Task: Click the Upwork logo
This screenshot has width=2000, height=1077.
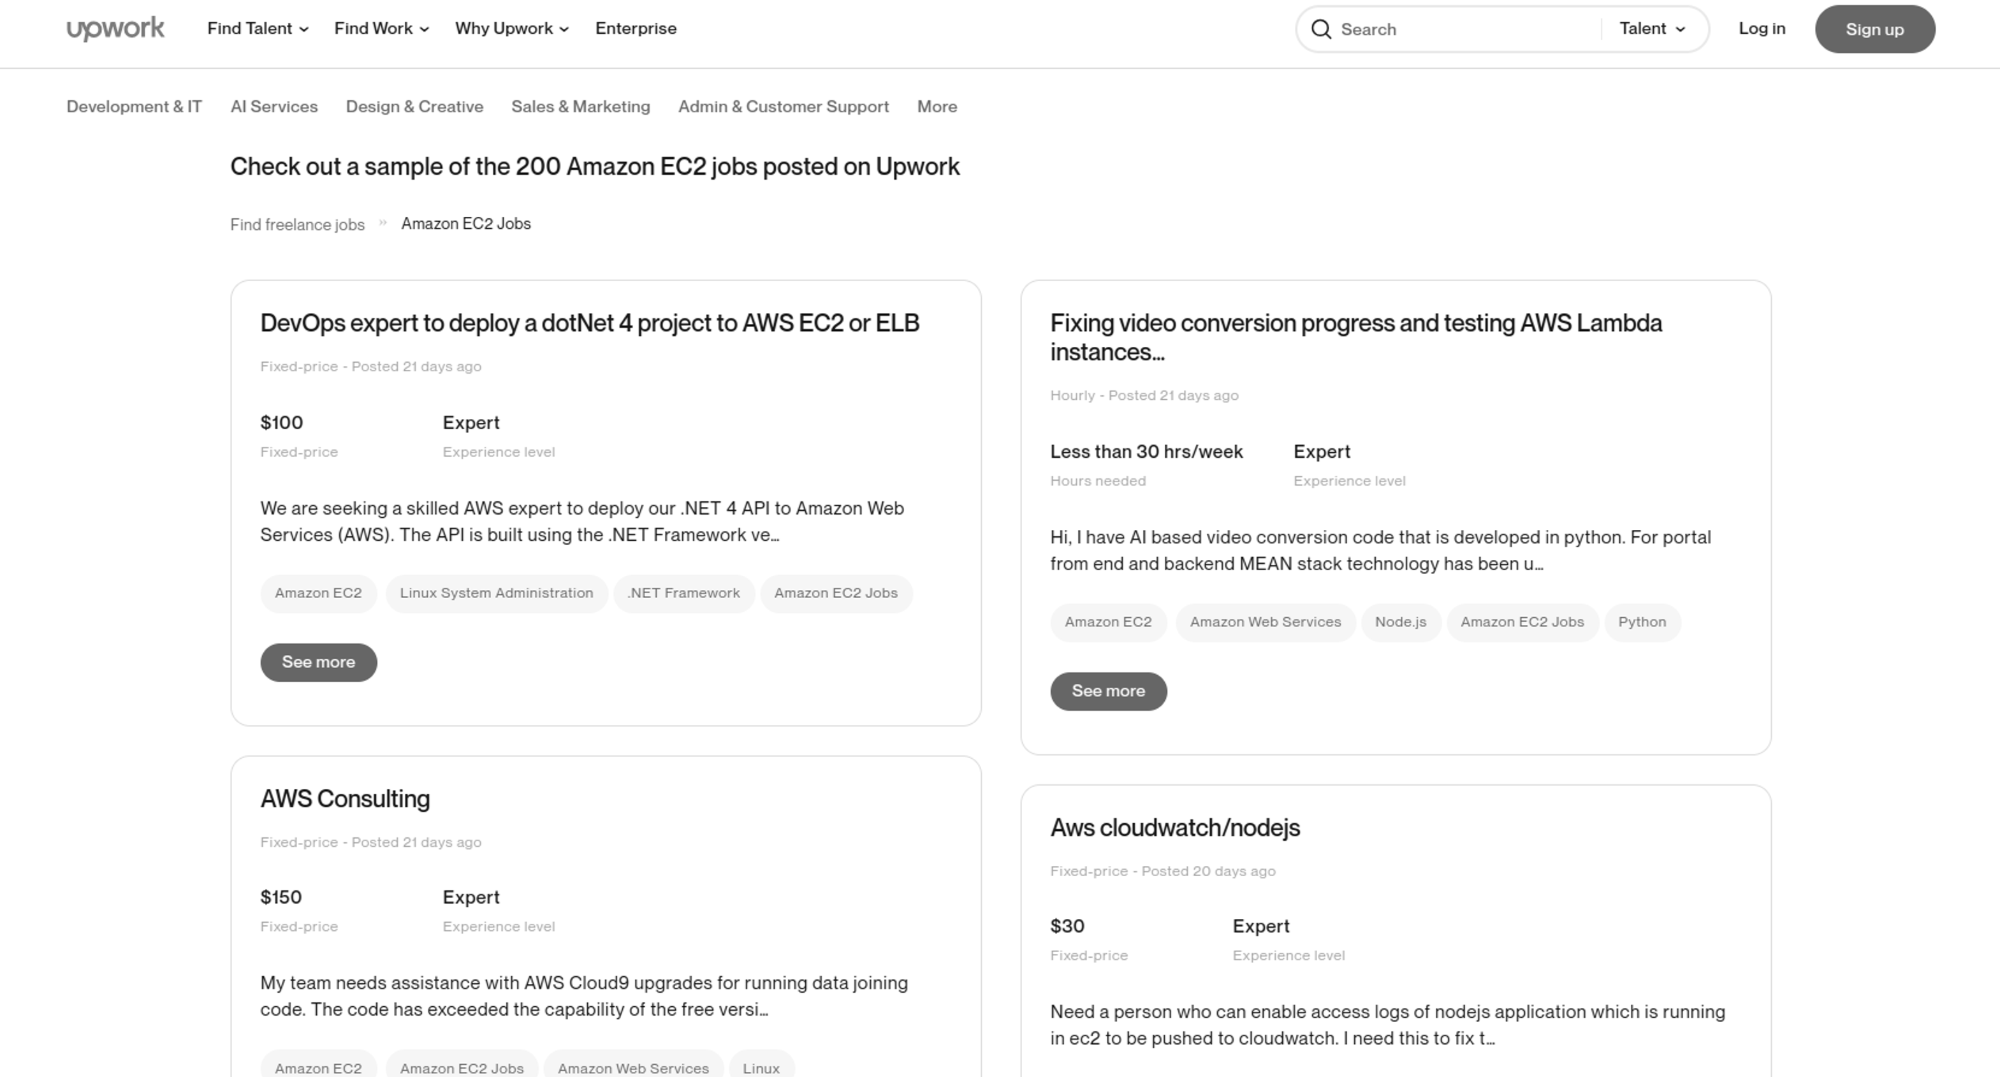Action: pyautogui.click(x=115, y=29)
